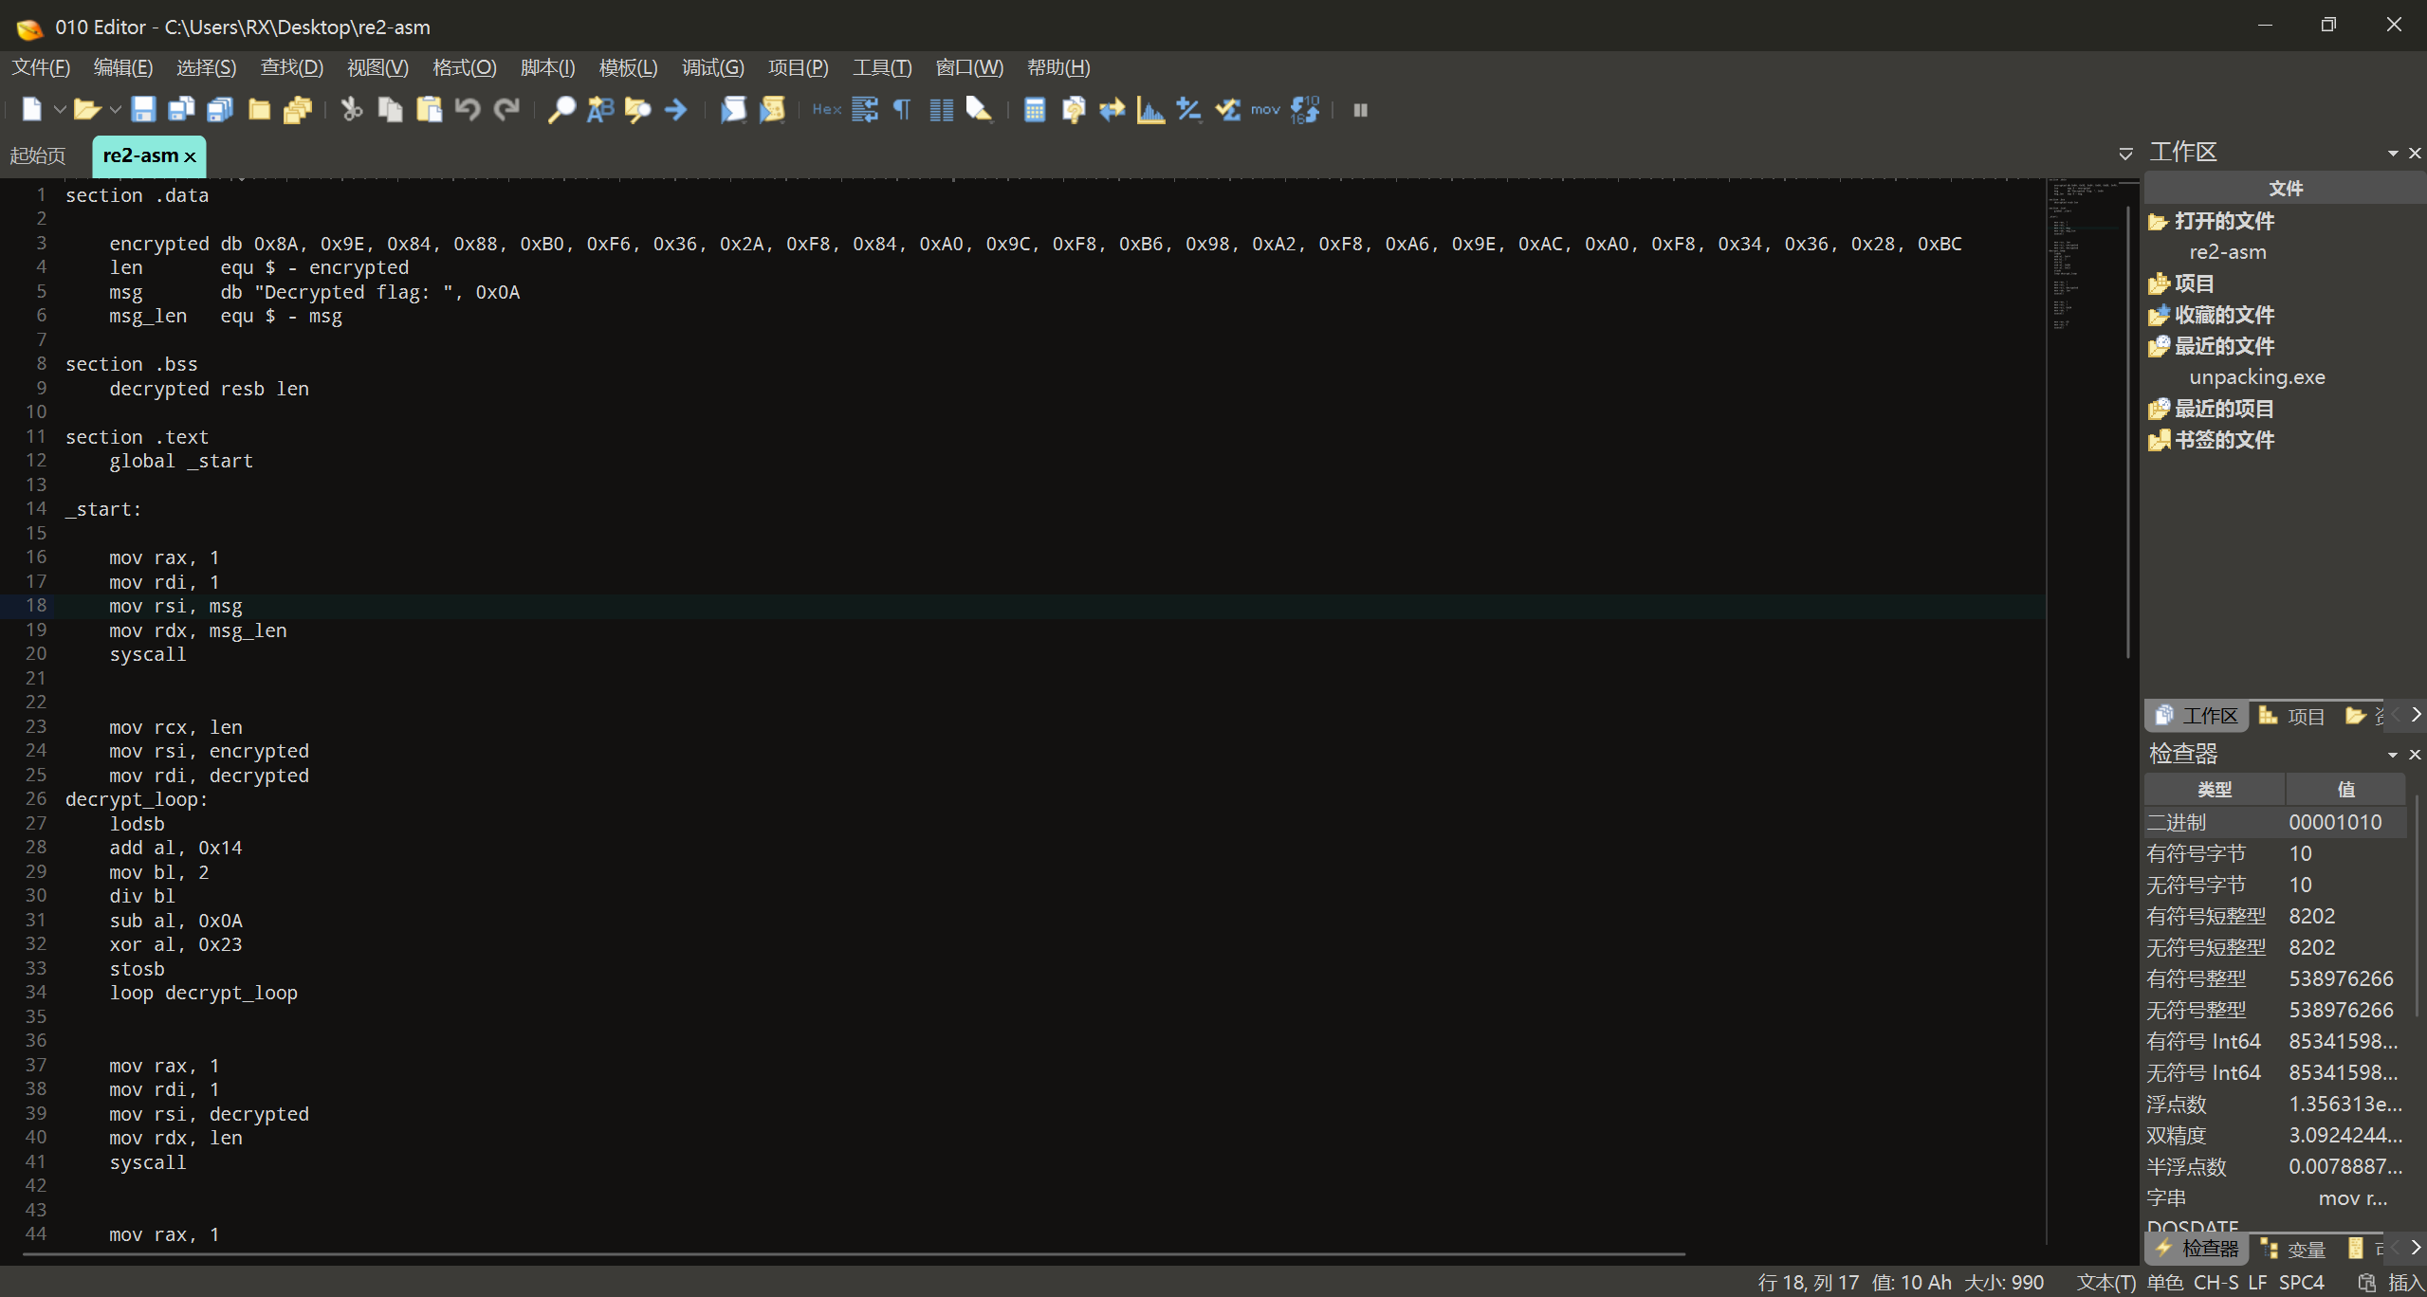Open dropdown arrow next to Open file
This screenshot has height=1297, width=2427.
[115, 110]
